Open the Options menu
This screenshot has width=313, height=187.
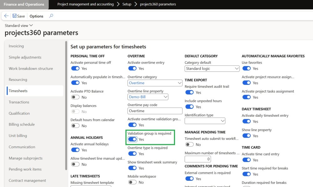(x=36, y=16)
